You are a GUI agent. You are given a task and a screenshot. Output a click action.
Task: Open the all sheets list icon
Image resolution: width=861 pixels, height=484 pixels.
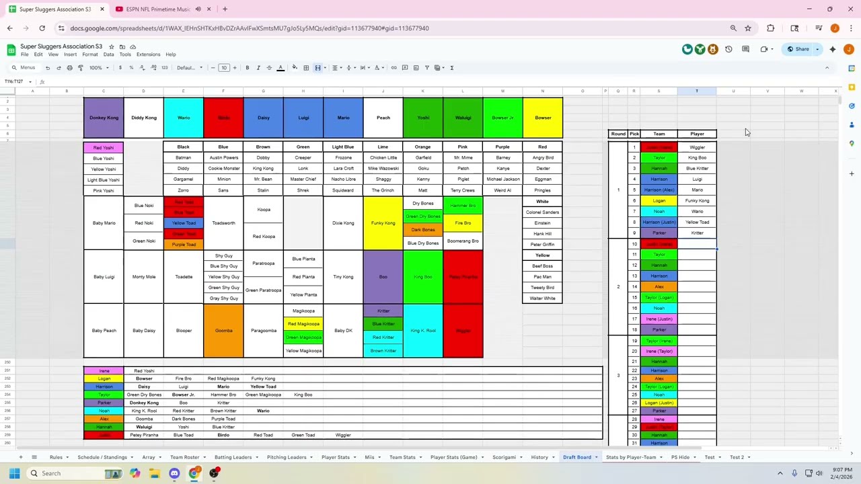(34, 457)
